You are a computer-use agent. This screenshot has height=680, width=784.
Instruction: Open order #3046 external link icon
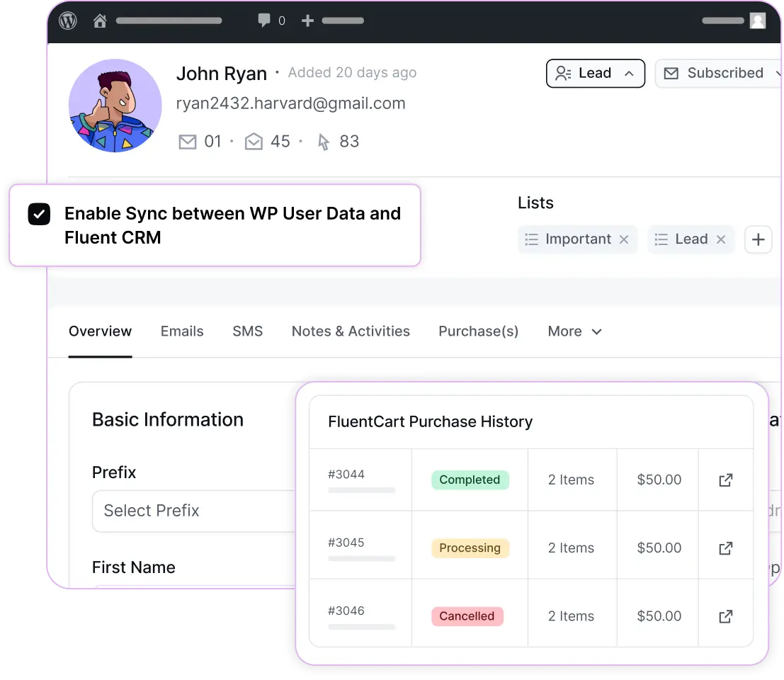(x=725, y=616)
